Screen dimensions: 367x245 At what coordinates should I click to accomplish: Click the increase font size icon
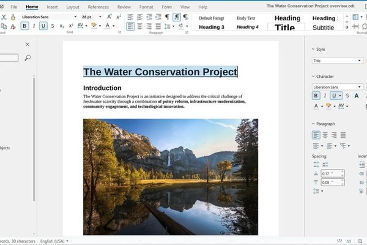click(x=109, y=17)
